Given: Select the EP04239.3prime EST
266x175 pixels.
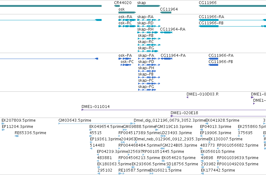Looking at the screenshot, I should click(98, 155).
